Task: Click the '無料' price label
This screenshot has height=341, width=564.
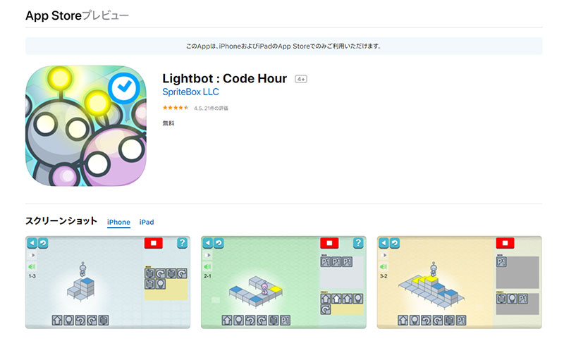Action: coord(168,123)
